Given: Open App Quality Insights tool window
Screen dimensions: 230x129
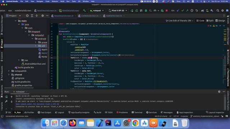Looking at the screenshot, I should [x=79, y=112].
